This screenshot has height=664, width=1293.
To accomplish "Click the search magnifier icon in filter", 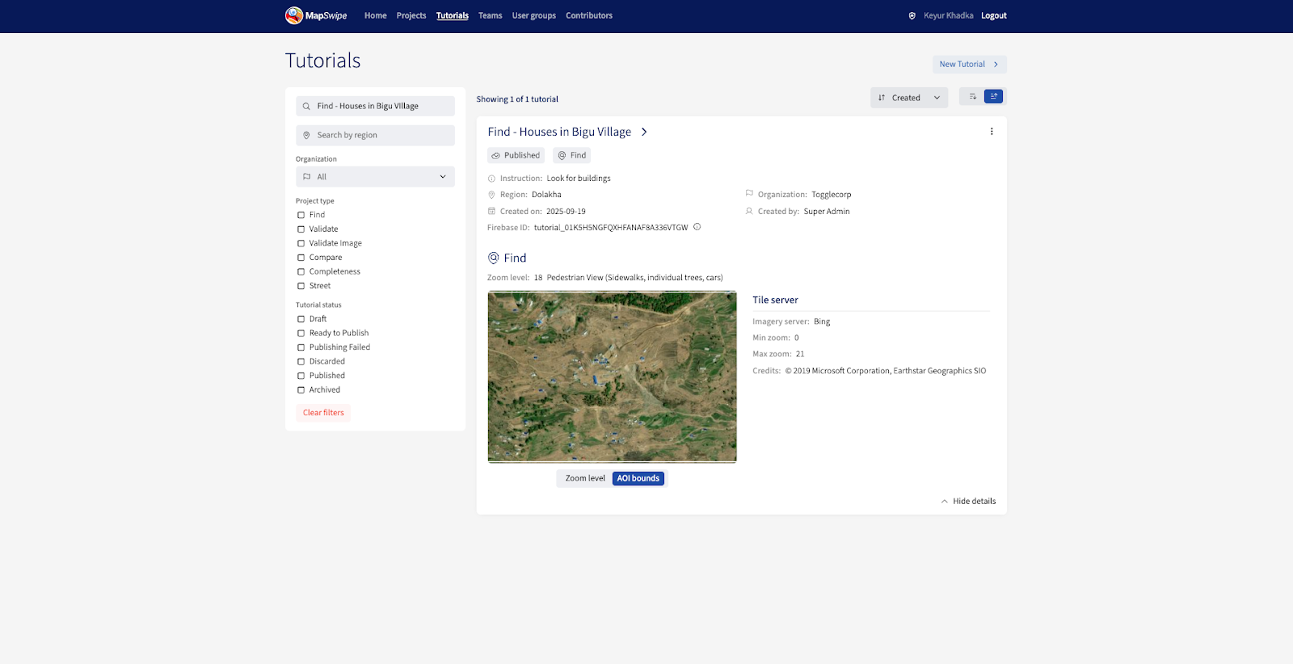I will coord(306,107).
